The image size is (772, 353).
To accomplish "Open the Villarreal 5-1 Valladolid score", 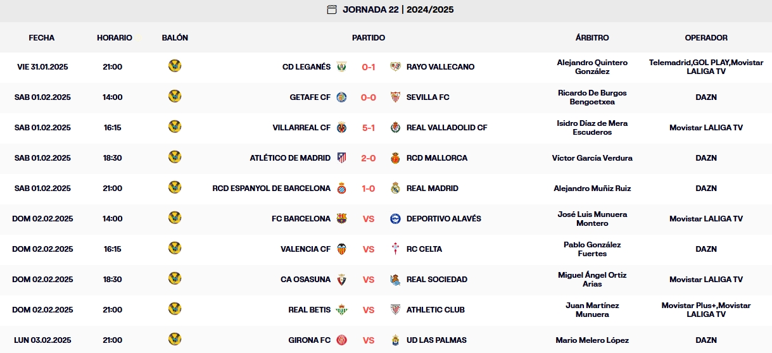I will coord(369,127).
